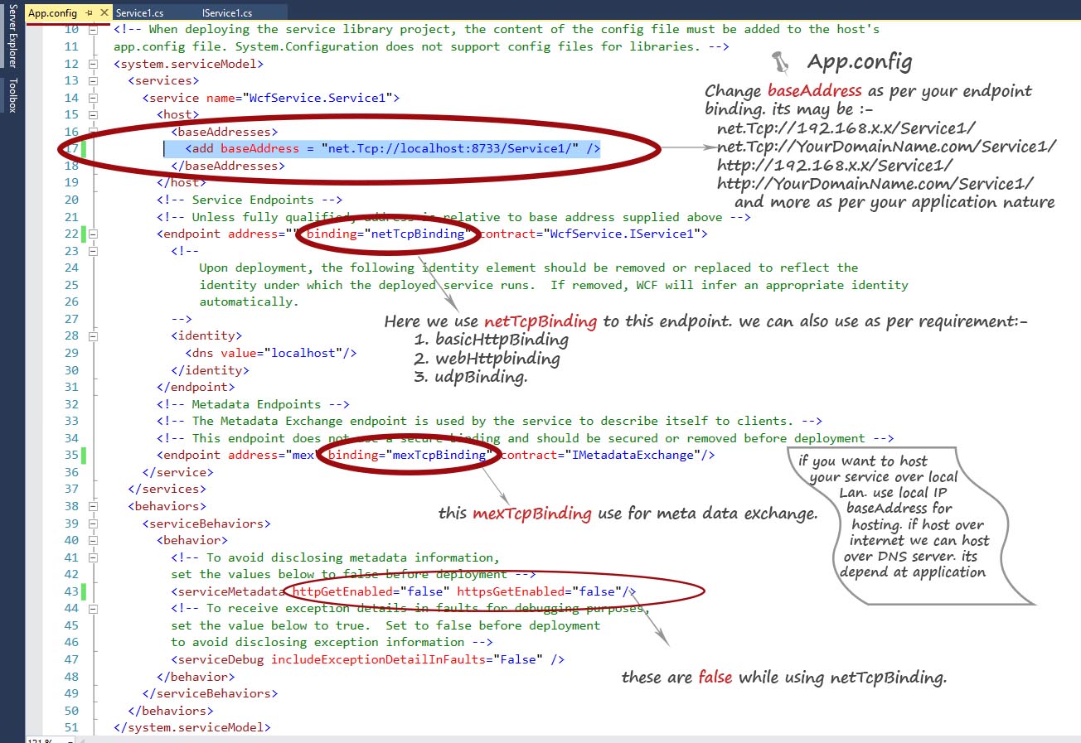Image resolution: width=1081 pixels, height=743 pixels.
Task: Collapse the endpoint element at line 22
Action: (94, 234)
